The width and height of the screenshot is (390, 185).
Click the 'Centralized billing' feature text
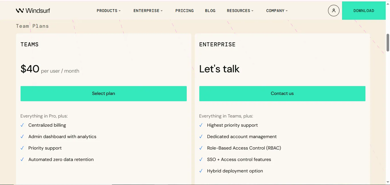47,125
